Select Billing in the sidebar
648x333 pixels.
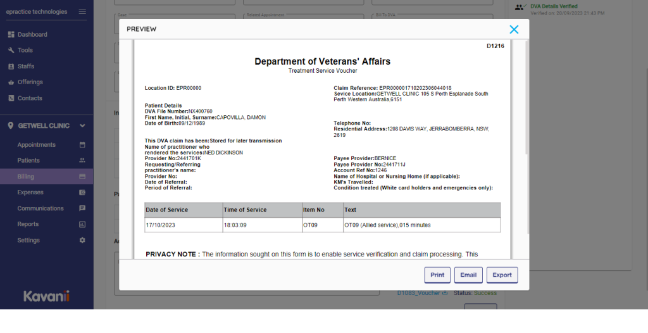click(26, 177)
